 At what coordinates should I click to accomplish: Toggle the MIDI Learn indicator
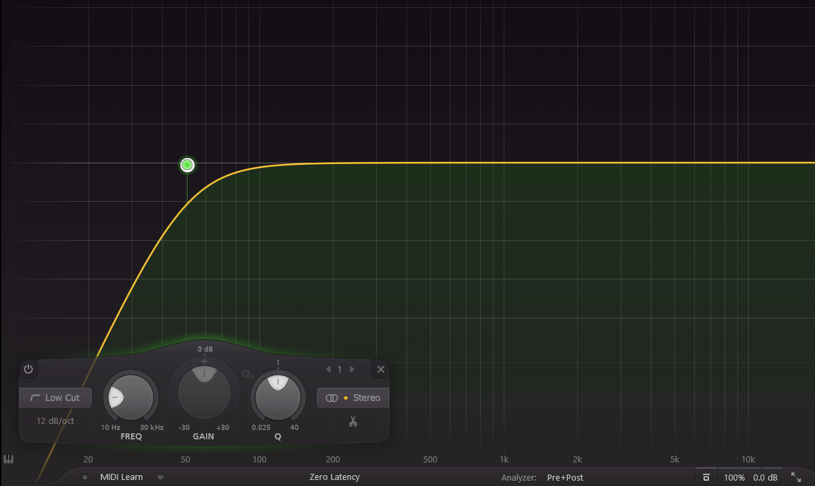pos(85,477)
